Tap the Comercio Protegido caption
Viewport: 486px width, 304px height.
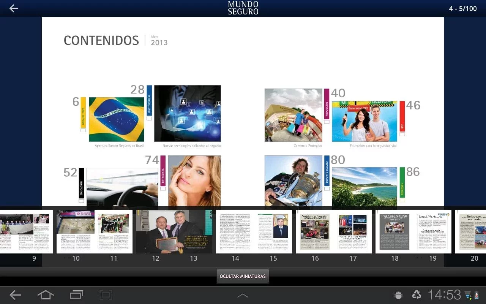tap(308, 146)
